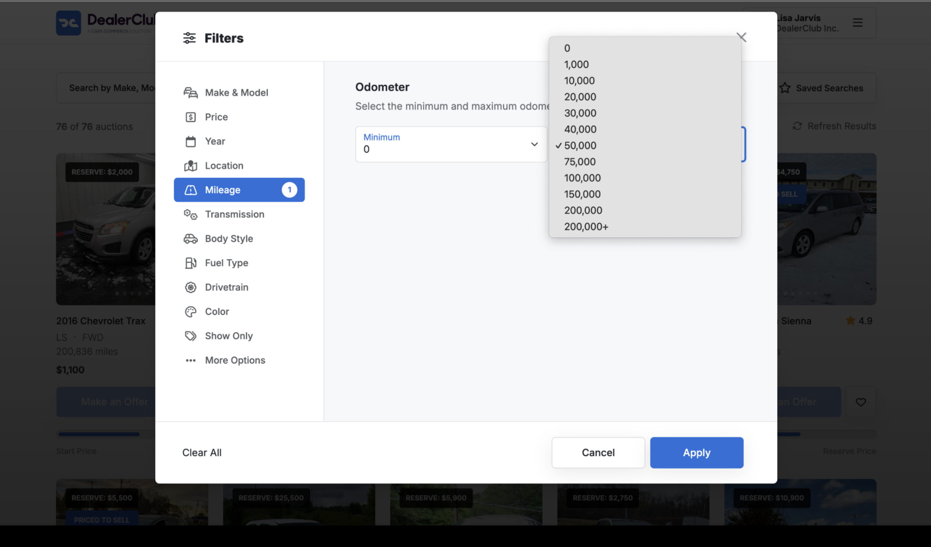Choose 100,000 from the odometer list
The width and height of the screenshot is (931, 547).
[645, 178]
